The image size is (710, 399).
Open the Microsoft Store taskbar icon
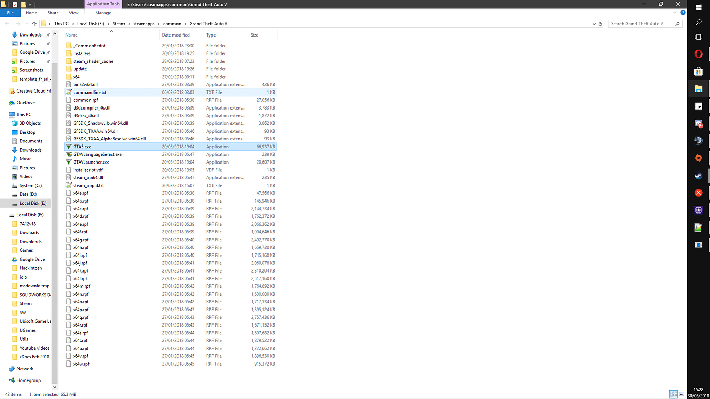(698, 71)
